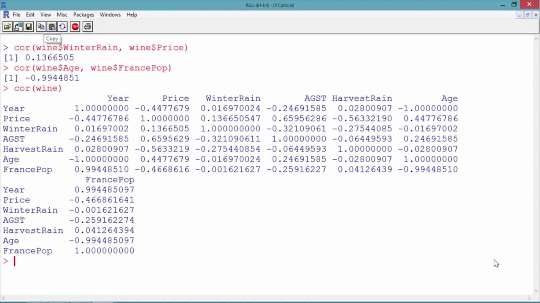The height and width of the screenshot is (303, 540).
Task: Click the value -0.466861641 in second table
Action: tap(102, 200)
